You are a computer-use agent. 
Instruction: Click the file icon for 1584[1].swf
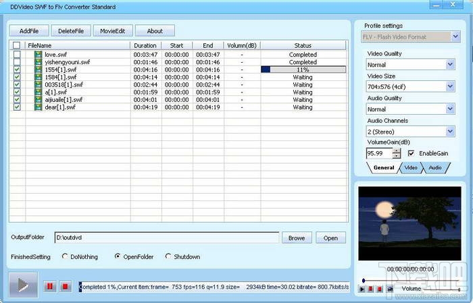pyautogui.click(x=38, y=77)
